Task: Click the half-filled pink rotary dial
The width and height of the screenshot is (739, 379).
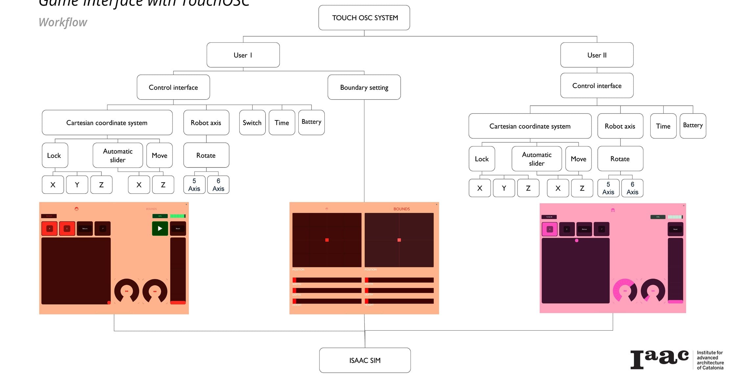Action: click(625, 291)
